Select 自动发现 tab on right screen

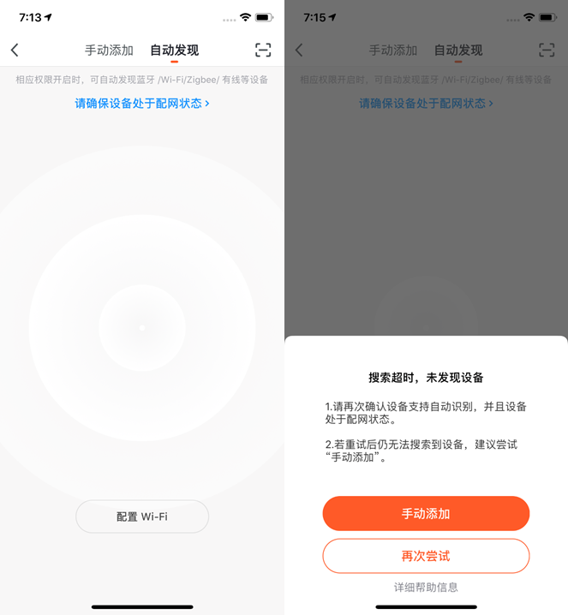(458, 51)
